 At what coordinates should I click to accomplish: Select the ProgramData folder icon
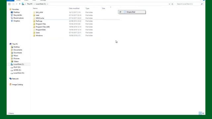pos(34,30)
